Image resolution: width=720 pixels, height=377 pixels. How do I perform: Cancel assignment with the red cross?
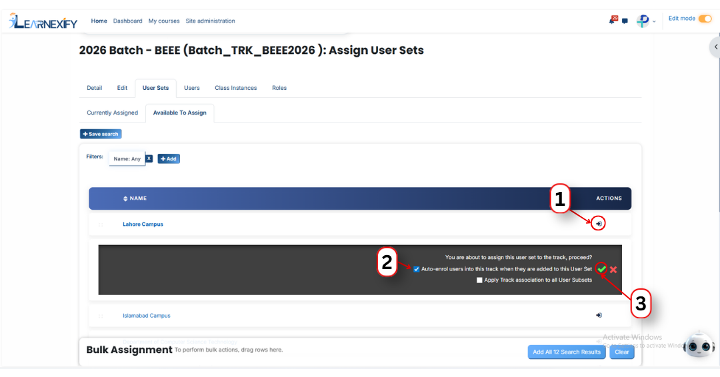point(613,270)
